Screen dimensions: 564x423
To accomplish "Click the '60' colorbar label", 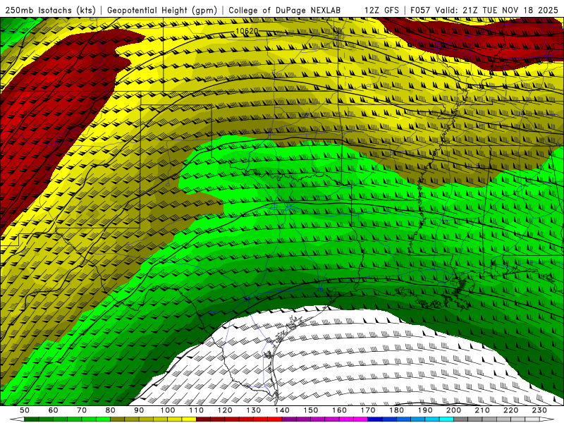I will pyautogui.click(x=54, y=410).
